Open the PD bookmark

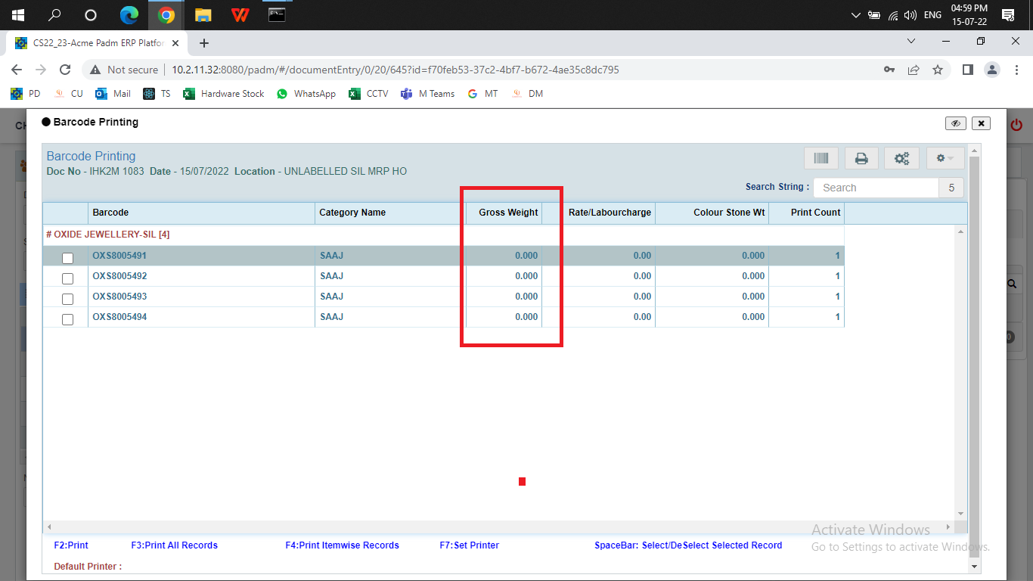(x=26, y=94)
